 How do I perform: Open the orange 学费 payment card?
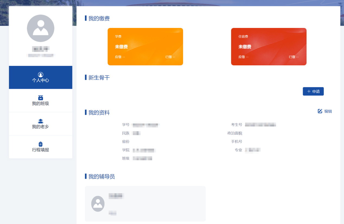click(x=145, y=47)
